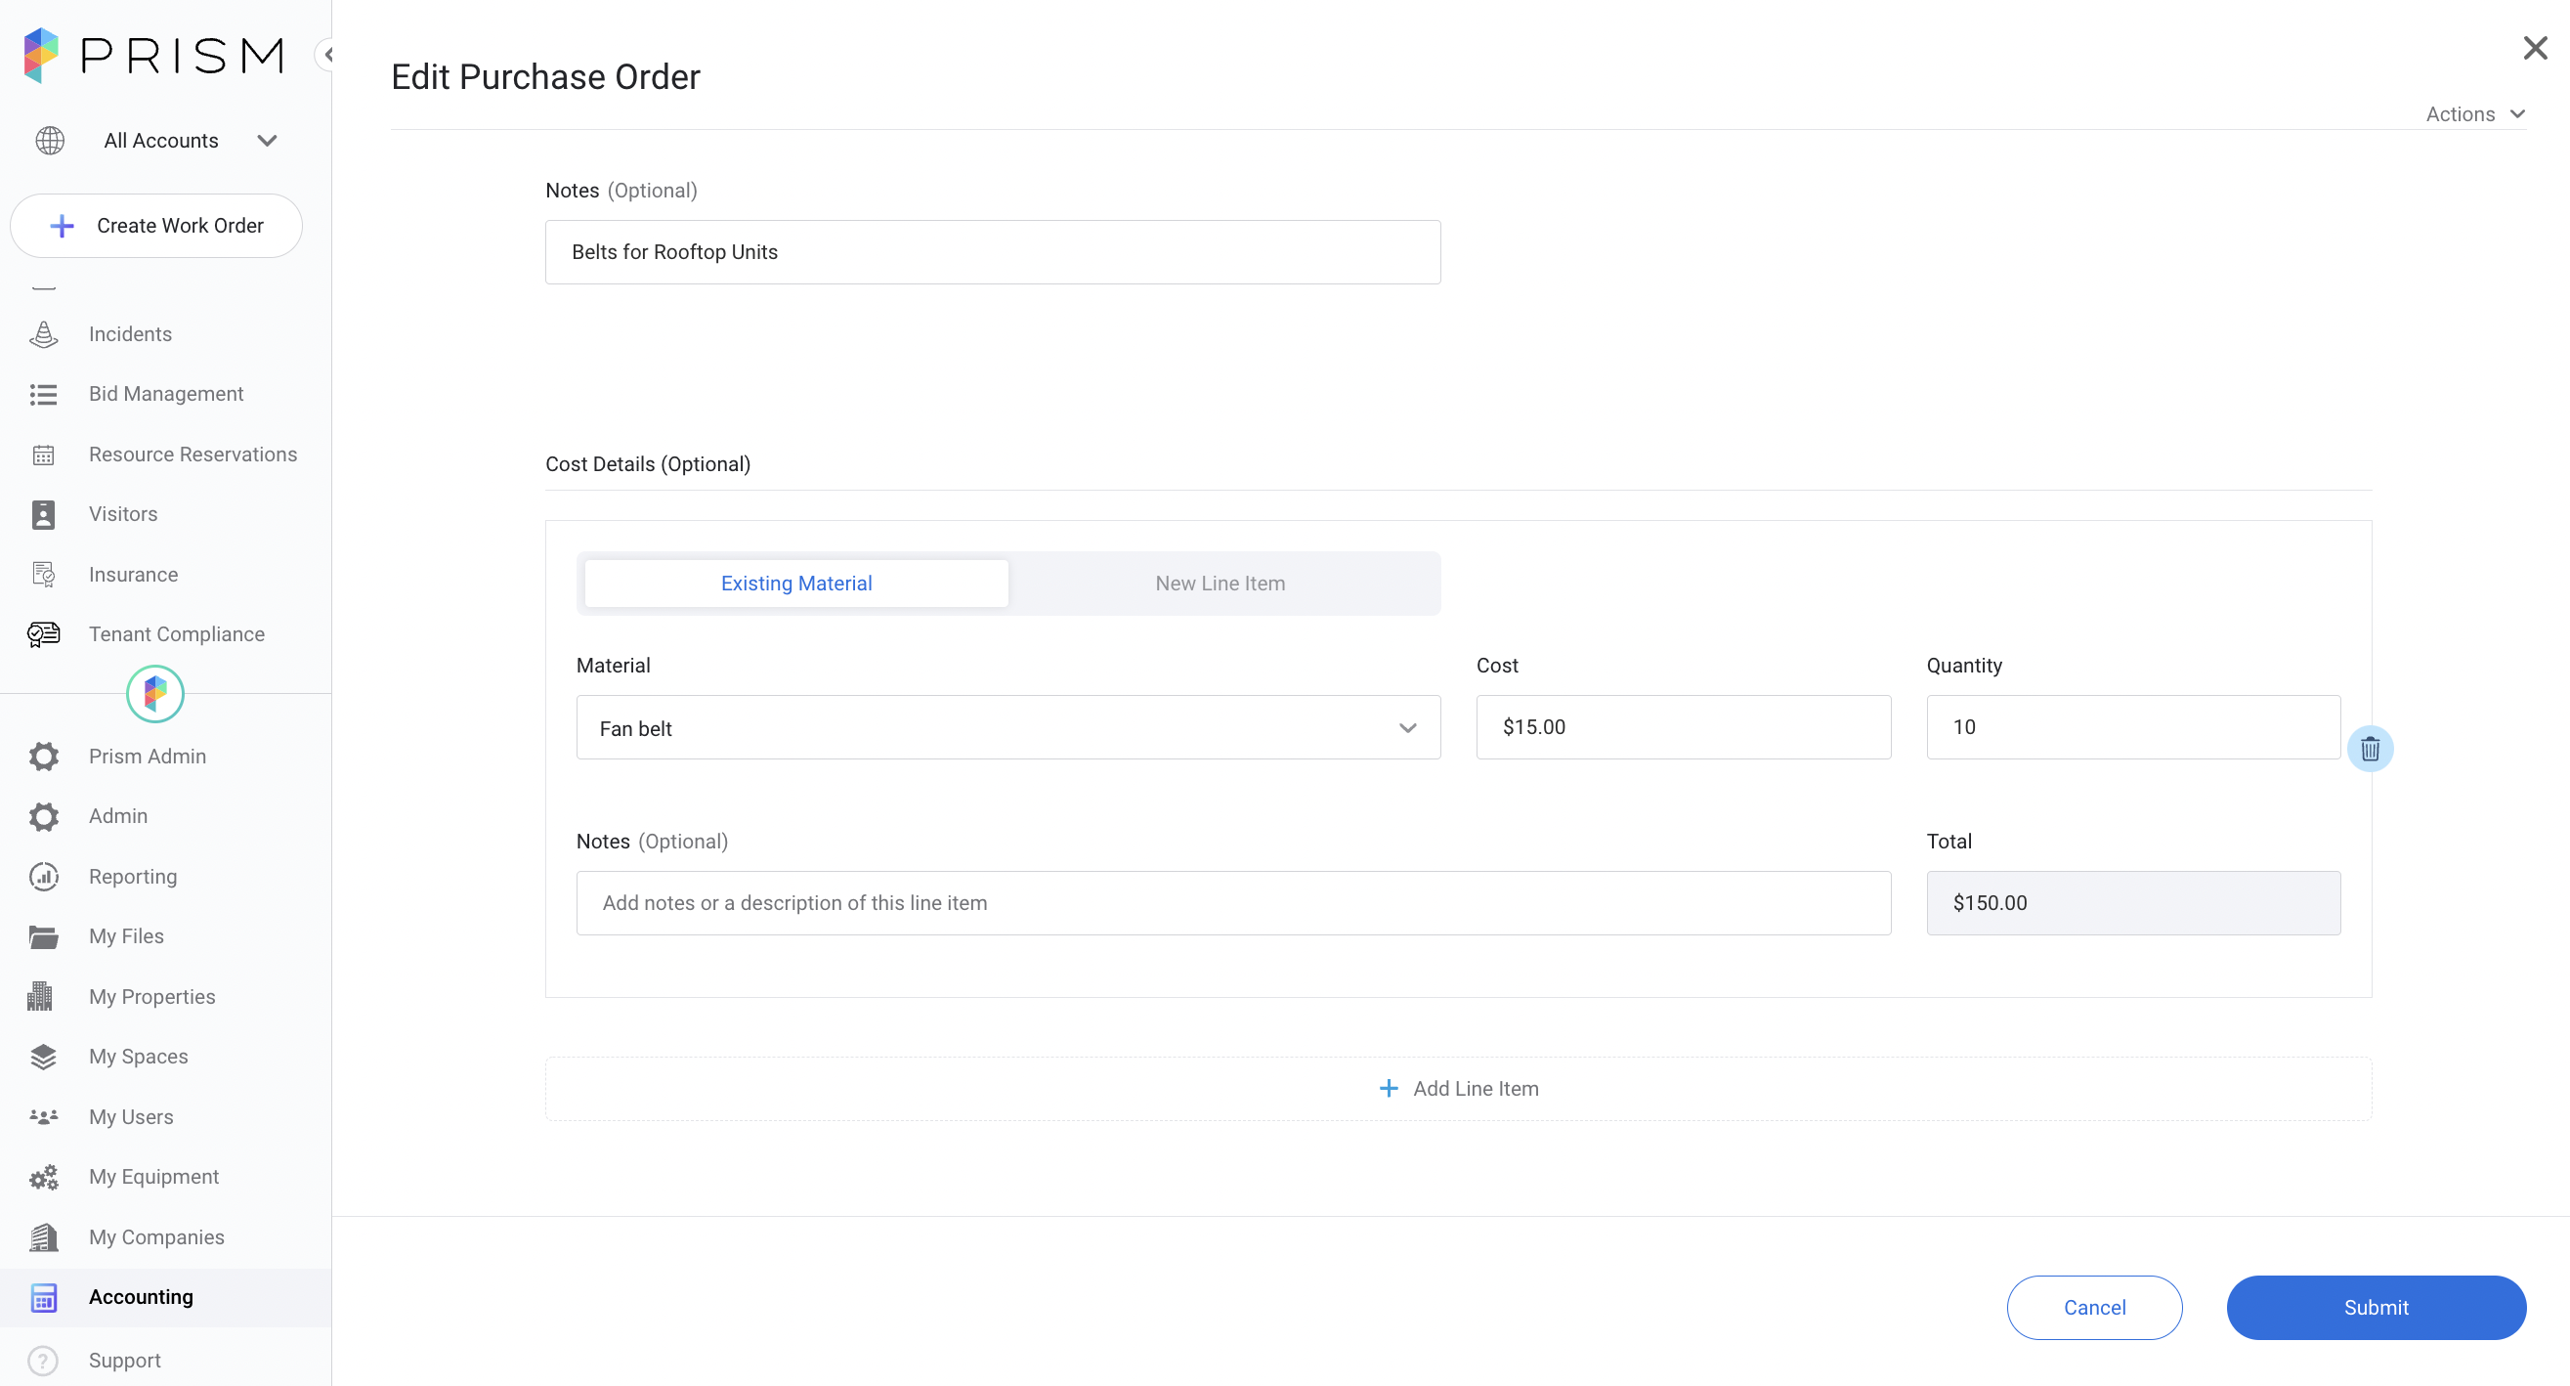Cancel editing the purchase order
This screenshot has height=1386, width=2570.
(x=2094, y=1307)
